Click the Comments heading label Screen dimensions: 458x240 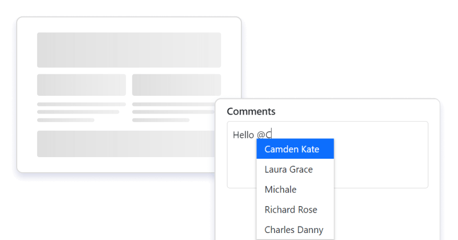click(251, 111)
